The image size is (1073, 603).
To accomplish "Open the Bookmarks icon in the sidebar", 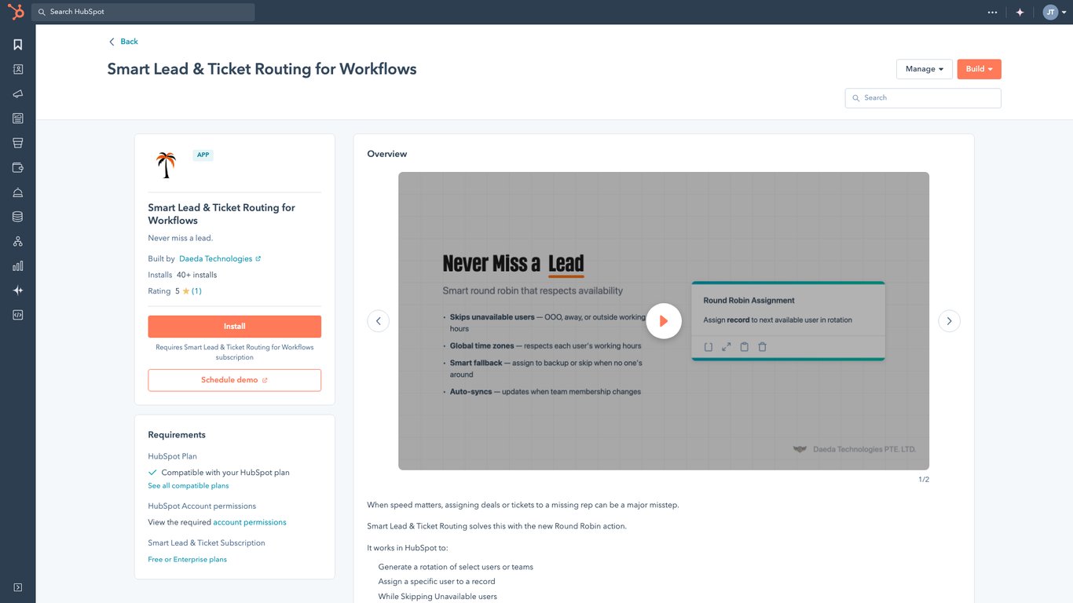I will (x=17, y=44).
